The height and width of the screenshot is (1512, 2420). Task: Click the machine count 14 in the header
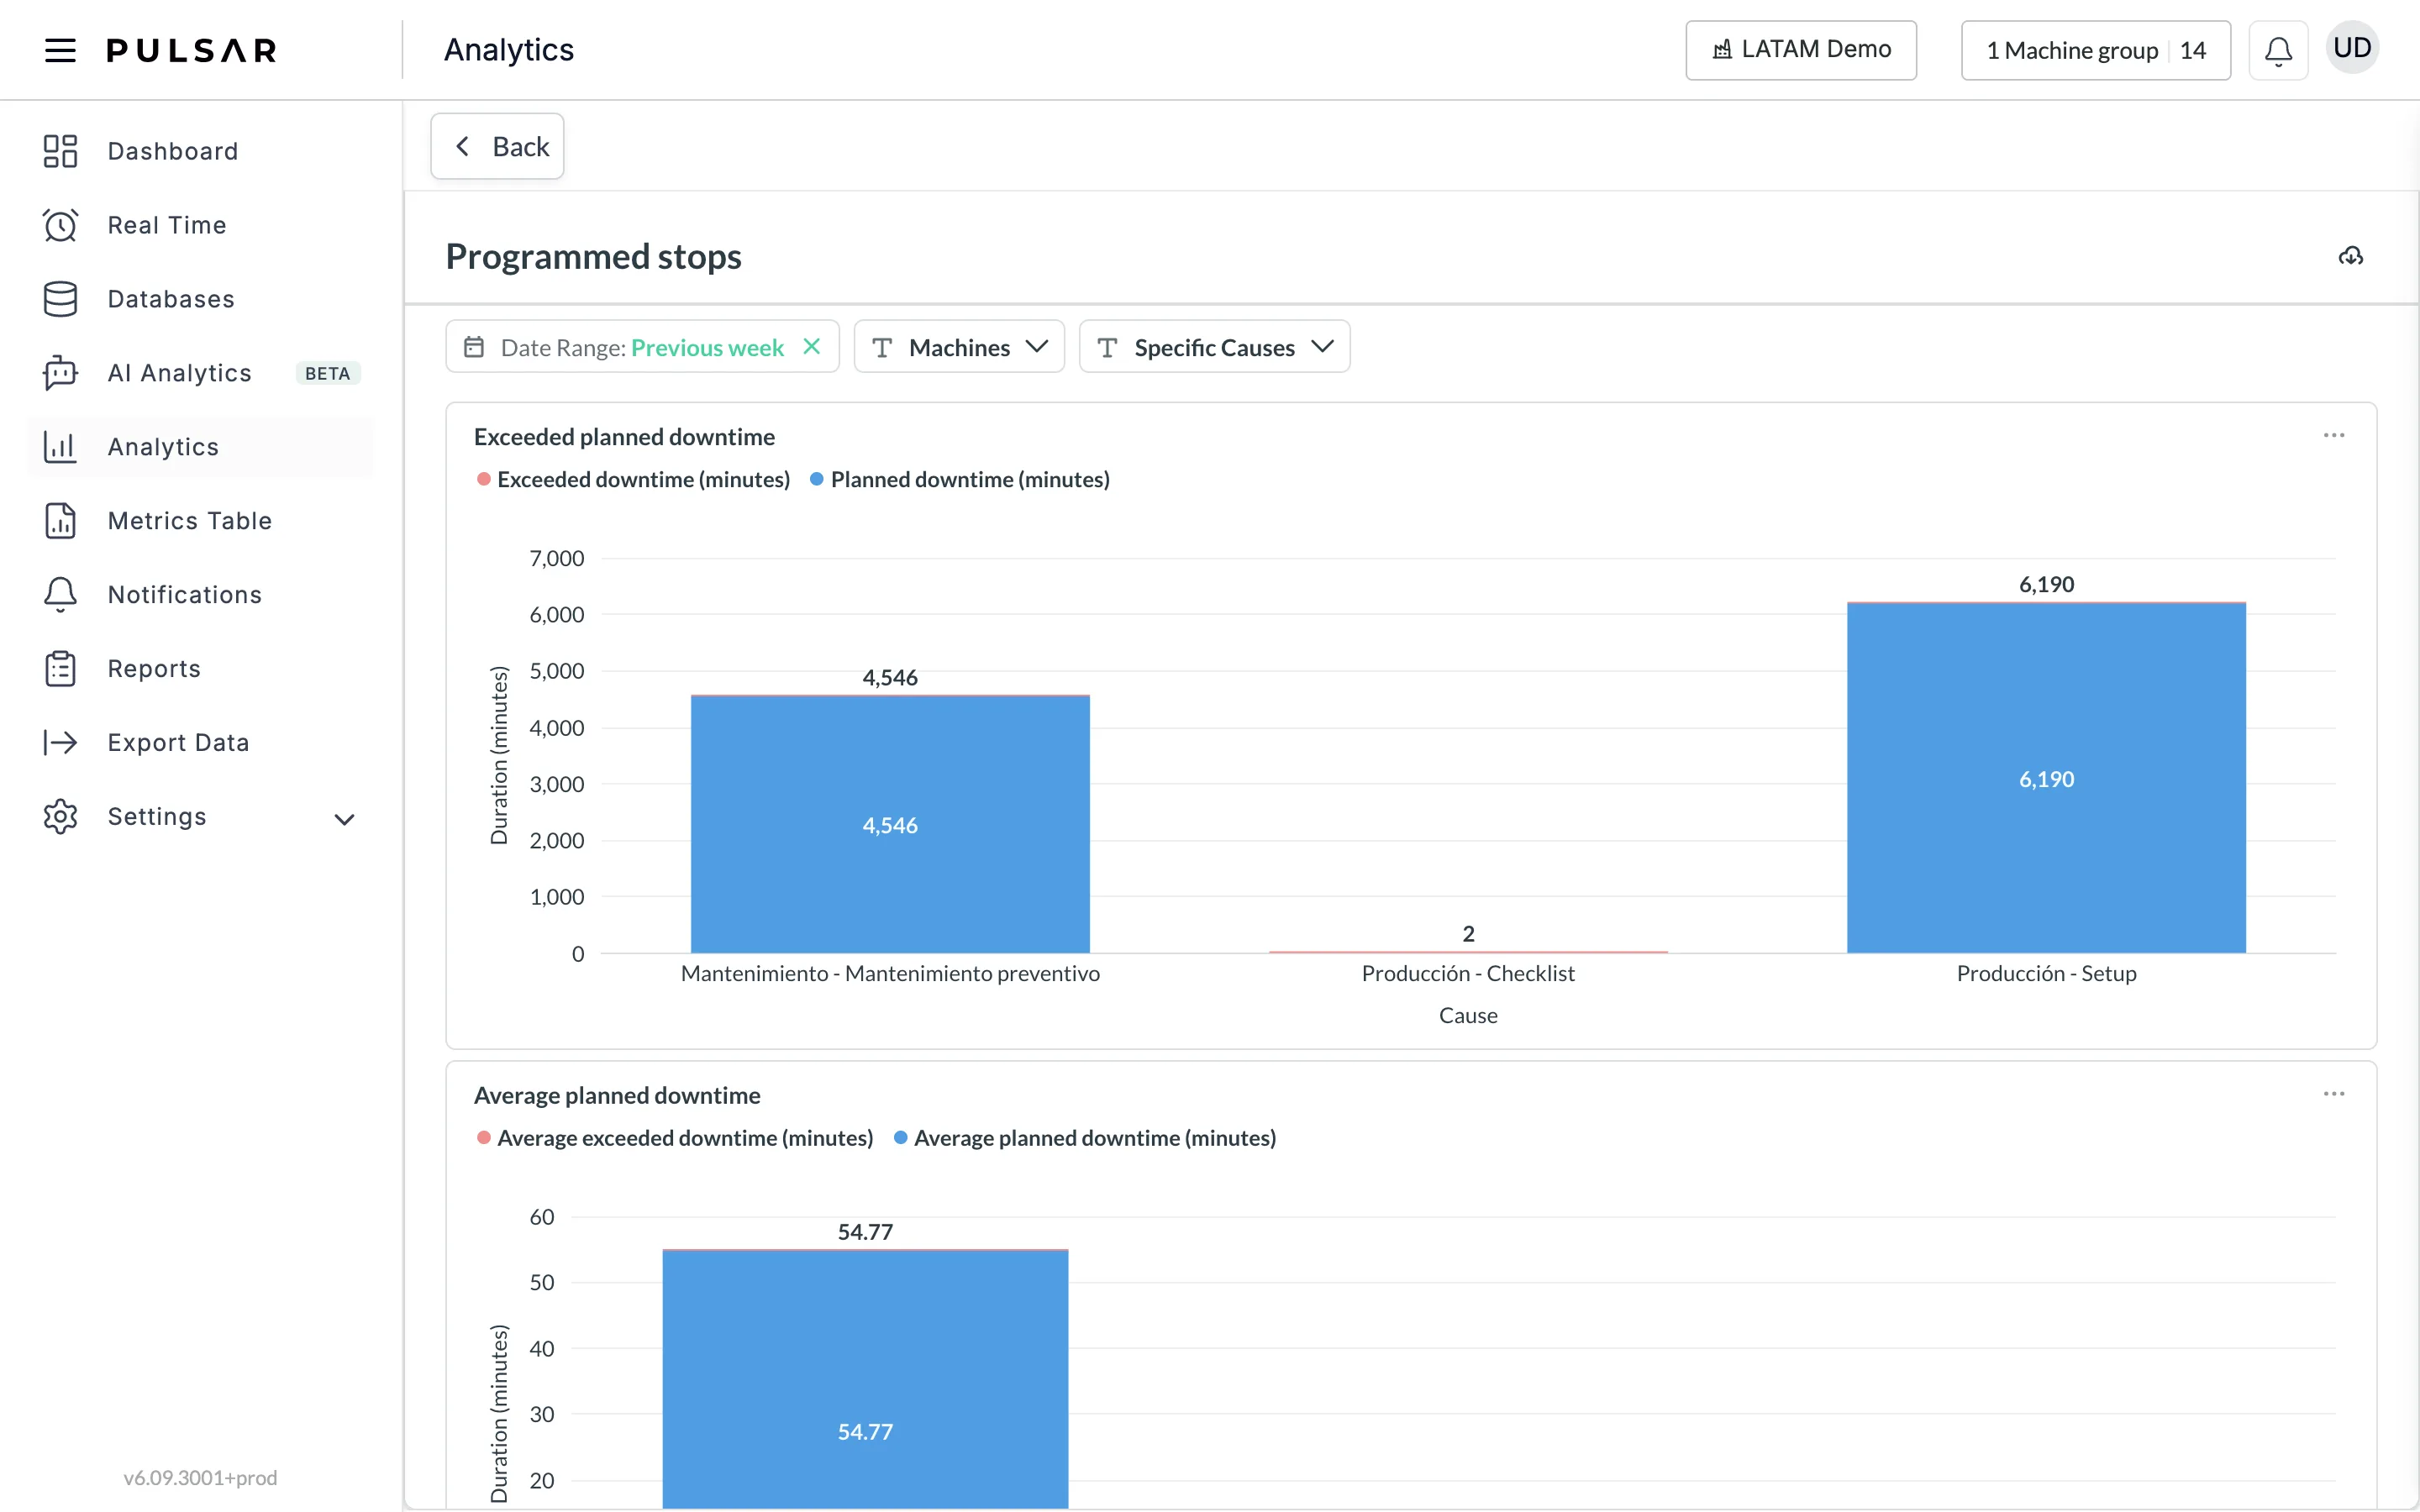tap(2193, 50)
